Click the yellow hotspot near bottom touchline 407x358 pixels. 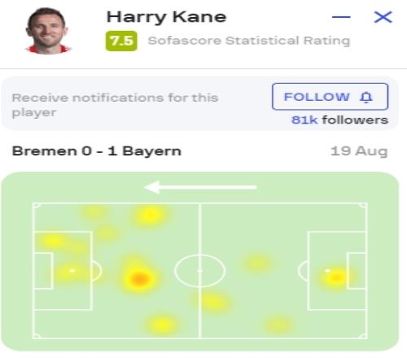pyautogui.click(x=162, y=325)
